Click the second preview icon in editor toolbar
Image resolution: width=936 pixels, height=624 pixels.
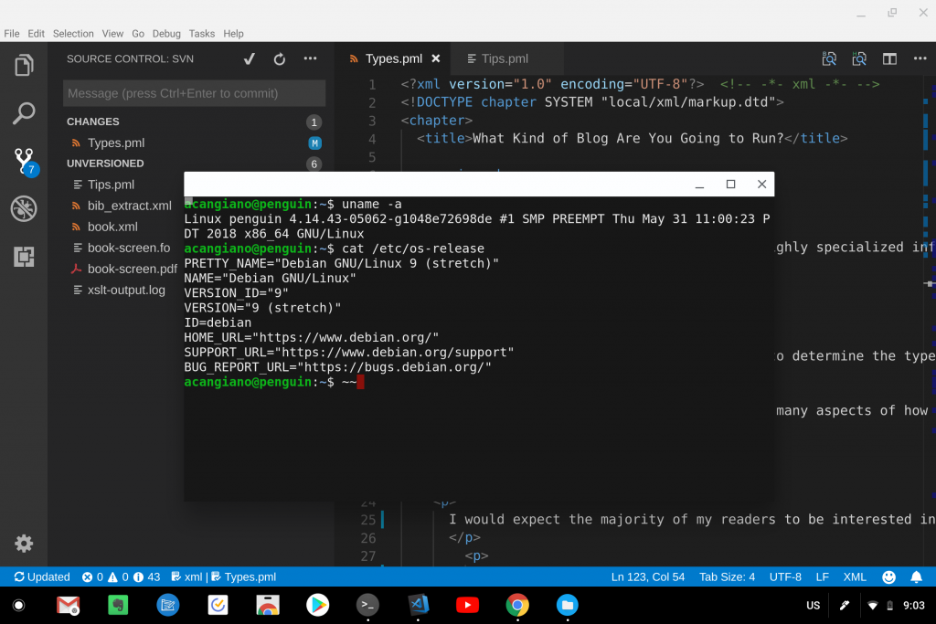(x=859, y=58)
